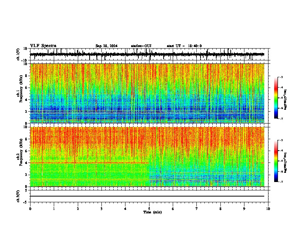Click the ch.1 spectrogram color scale bar
Screen dimensions: 302x234
point(276,98)
